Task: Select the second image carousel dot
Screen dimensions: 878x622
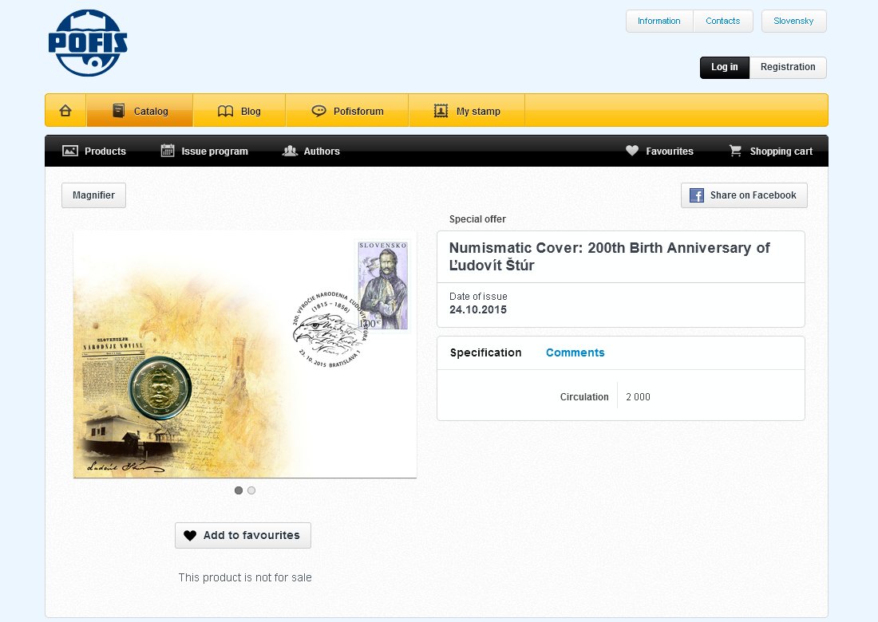Action: click(x=251, y=490)
